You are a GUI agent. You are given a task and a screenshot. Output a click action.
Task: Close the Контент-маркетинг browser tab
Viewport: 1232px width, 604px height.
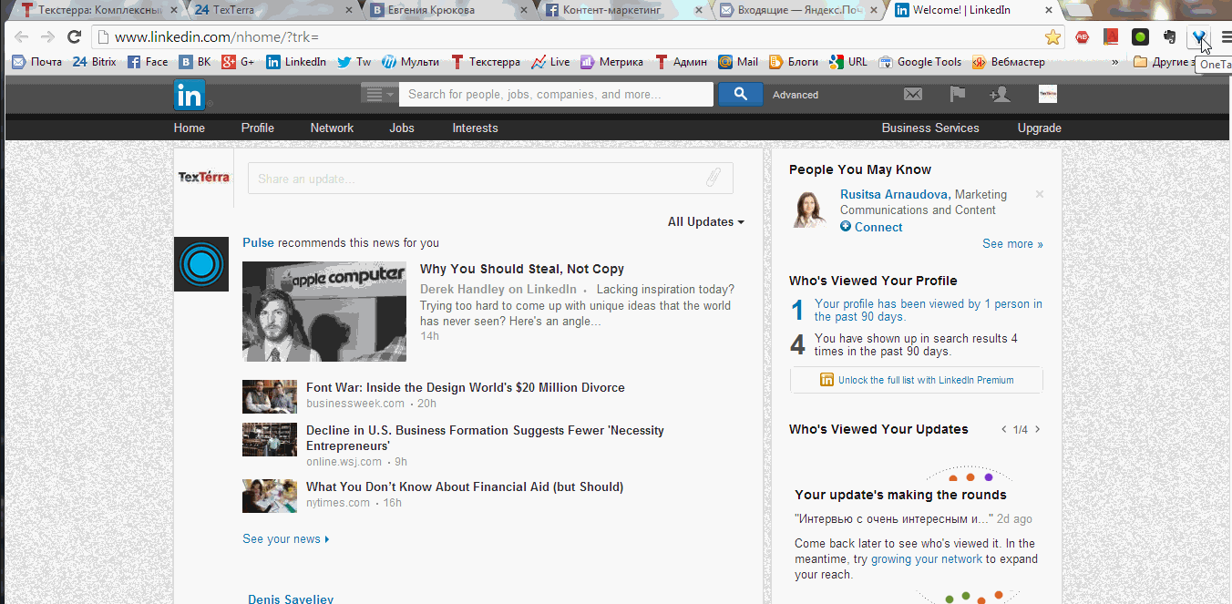(699, 11)
